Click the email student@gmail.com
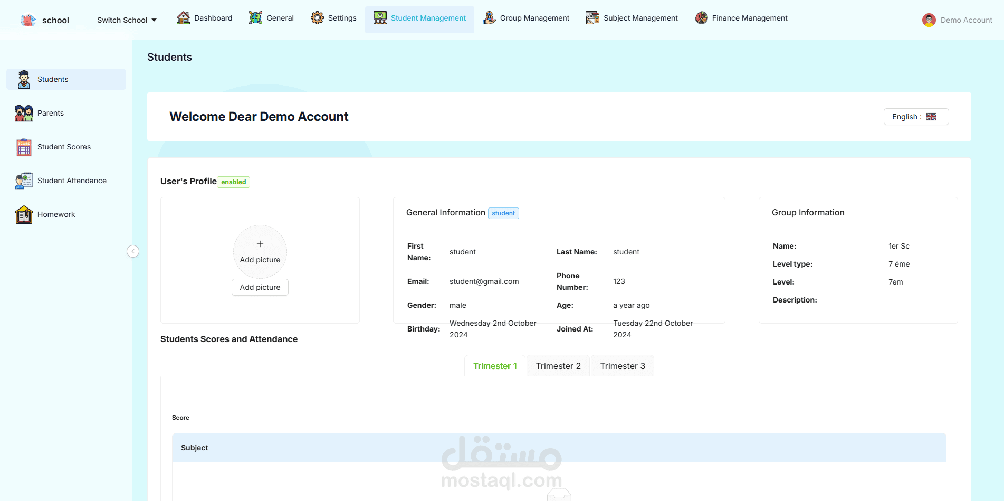 (484, 281)
